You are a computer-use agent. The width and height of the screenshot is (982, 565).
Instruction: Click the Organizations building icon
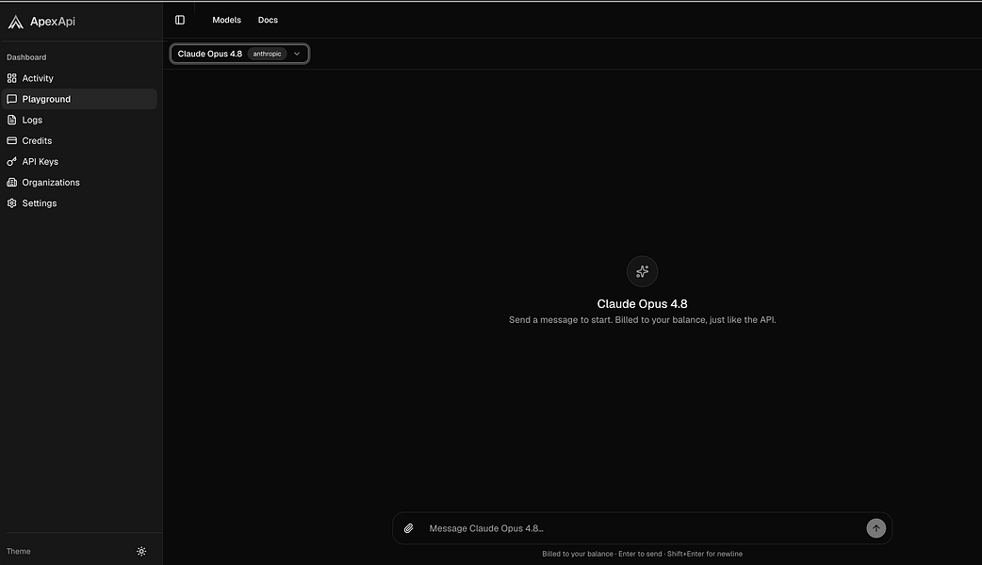click(12, 182)
